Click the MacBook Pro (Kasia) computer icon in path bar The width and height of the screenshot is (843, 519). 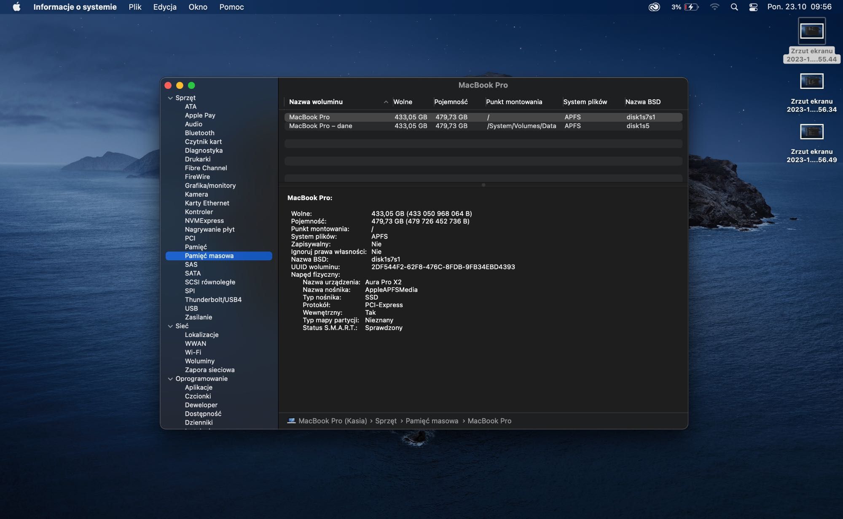click(291, 420)
